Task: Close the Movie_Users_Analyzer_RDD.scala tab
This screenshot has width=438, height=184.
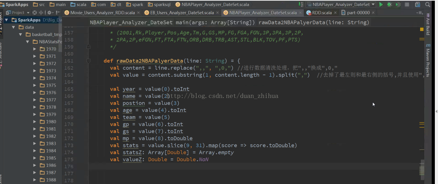Action: click(138, 13)
